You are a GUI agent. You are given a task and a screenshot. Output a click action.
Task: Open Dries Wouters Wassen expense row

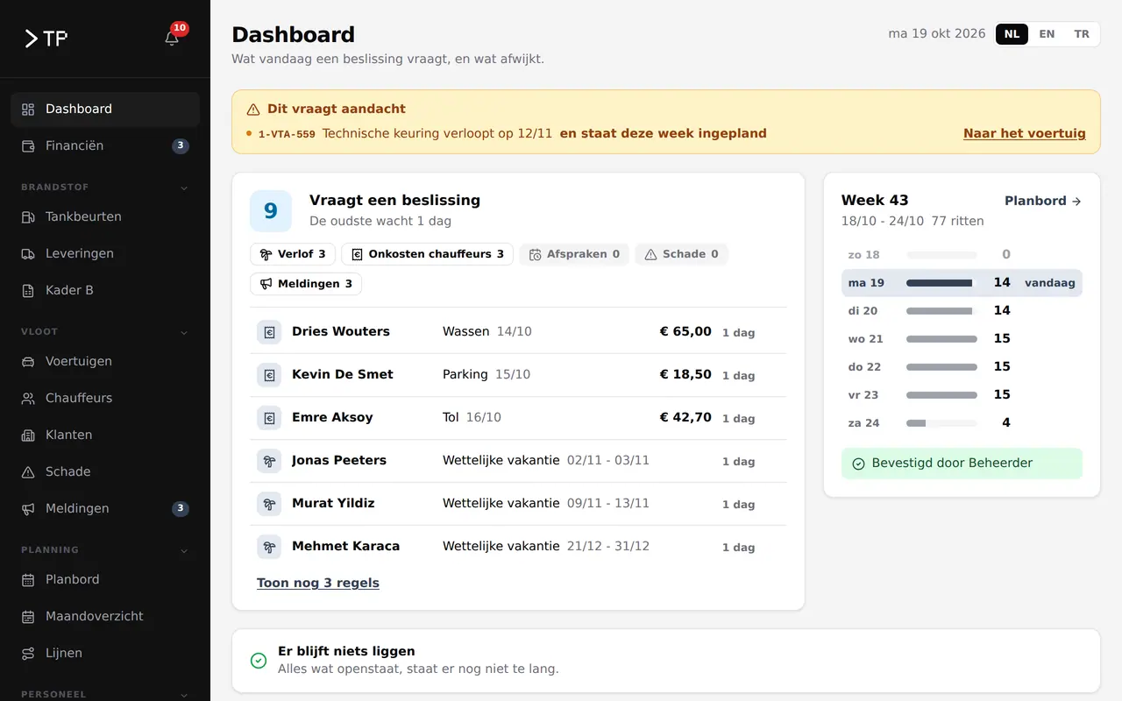(518, 332)
